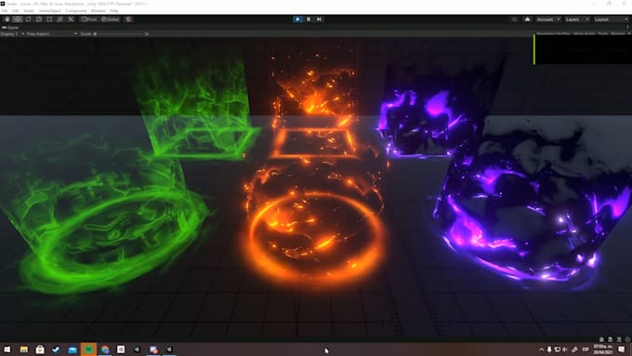Expand the Gizmos dropdown arrow

click(629, 33)
